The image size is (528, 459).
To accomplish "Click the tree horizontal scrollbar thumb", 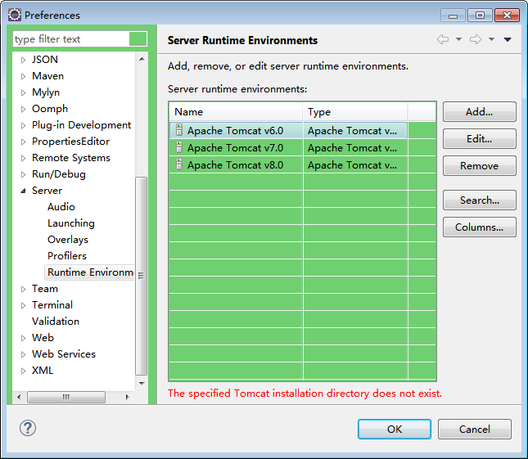I will [66, 397].
